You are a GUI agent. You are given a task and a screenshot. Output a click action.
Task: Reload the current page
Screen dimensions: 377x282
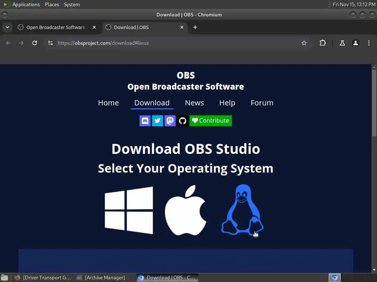pyautogui.click(x=35, y=43)
